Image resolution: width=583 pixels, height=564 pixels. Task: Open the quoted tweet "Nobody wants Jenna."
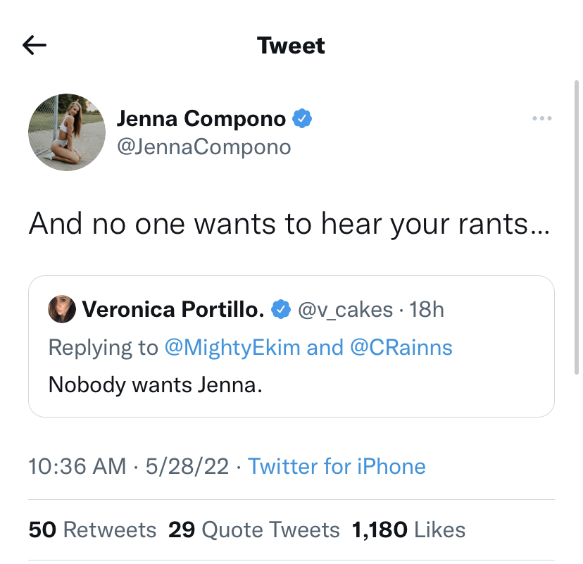coord(291,346)
